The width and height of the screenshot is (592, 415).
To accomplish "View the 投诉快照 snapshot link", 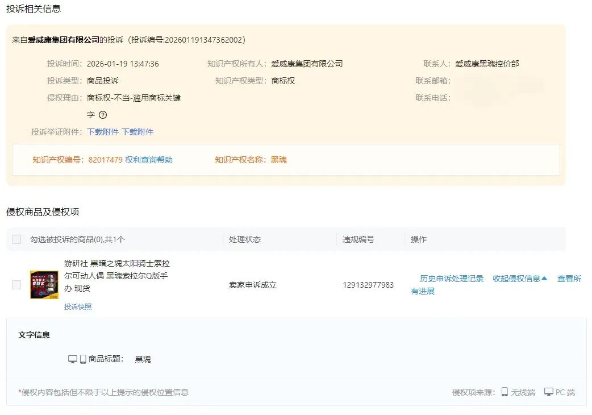I will 78,306.
